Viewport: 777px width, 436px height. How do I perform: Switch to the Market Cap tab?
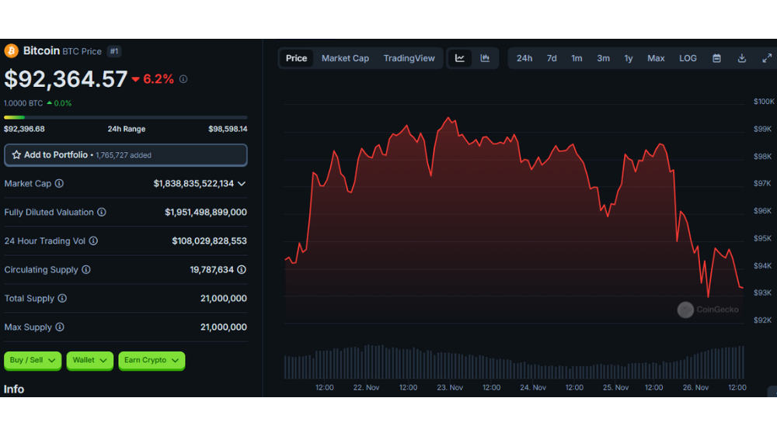pyautogui.click(x=346, y=58)
